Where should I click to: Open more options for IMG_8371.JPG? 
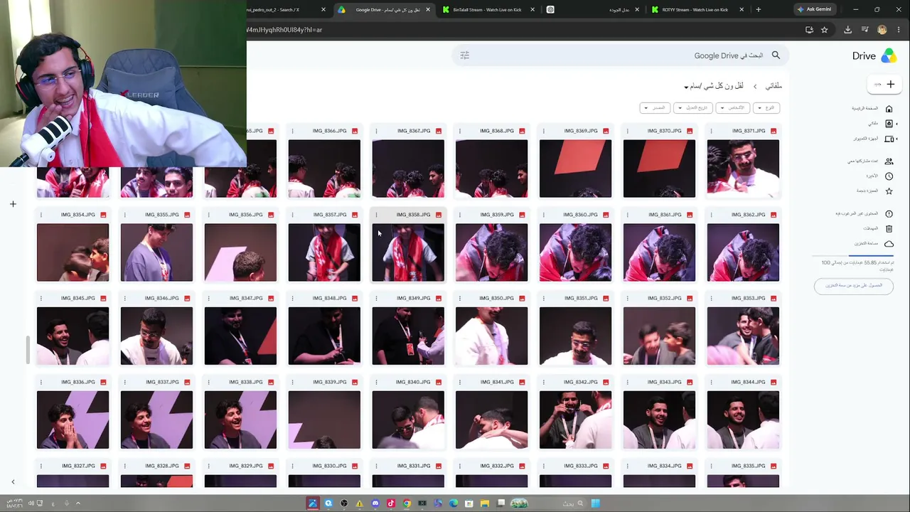(710, 131)
